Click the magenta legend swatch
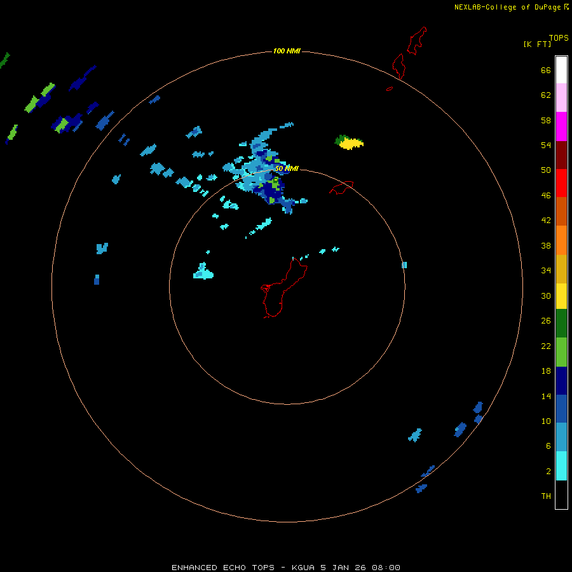572x572 pixels. coord(561,126)
